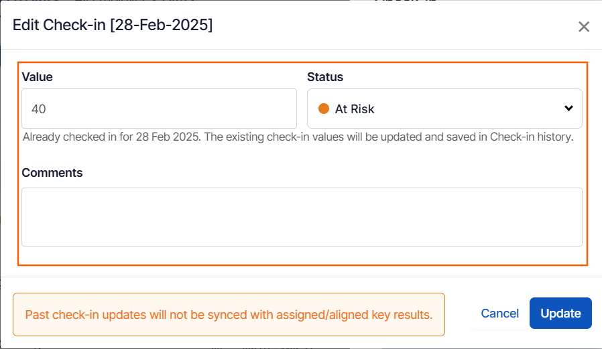602x349 pixels.
Task: Focus the Value input field
Action: click(159, 109)
